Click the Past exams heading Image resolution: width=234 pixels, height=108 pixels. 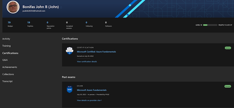tap(68, 77)
